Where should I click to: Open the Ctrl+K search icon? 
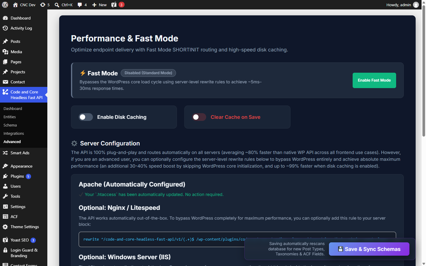click(57, 5)
